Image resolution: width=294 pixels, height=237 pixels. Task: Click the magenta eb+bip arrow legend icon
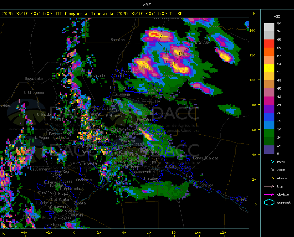(x=269, y=195)
